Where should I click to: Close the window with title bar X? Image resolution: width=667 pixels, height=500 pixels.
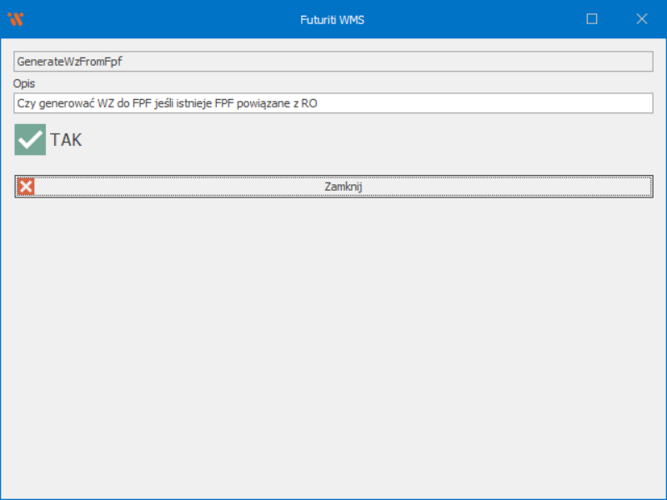pyautogui.click(x=641, y=19)
